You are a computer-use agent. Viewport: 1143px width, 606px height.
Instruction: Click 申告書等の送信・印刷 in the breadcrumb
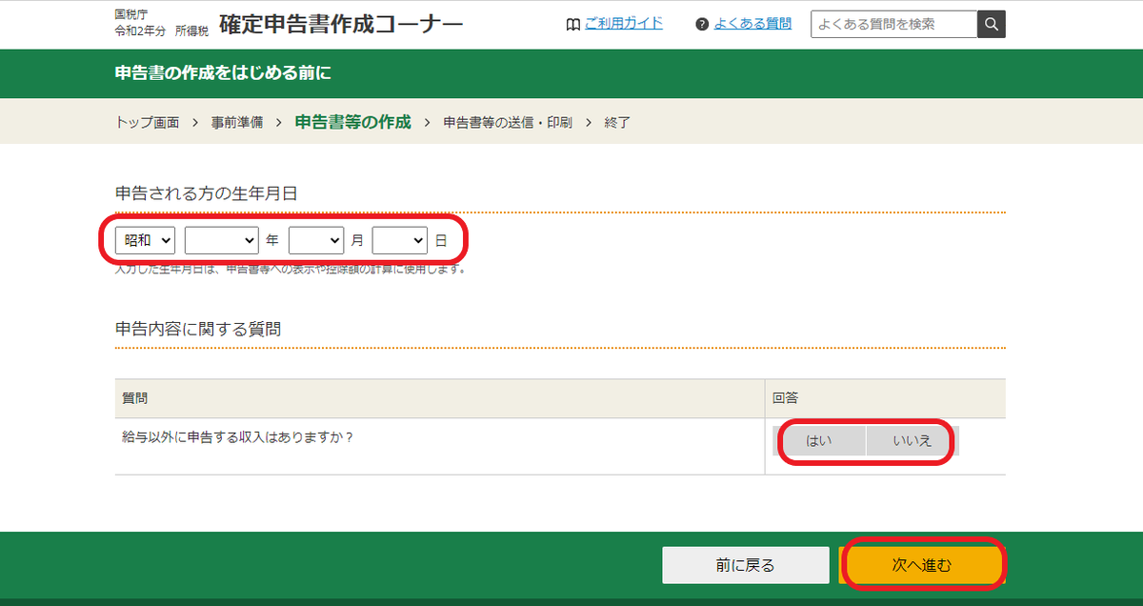click(508, 123)
